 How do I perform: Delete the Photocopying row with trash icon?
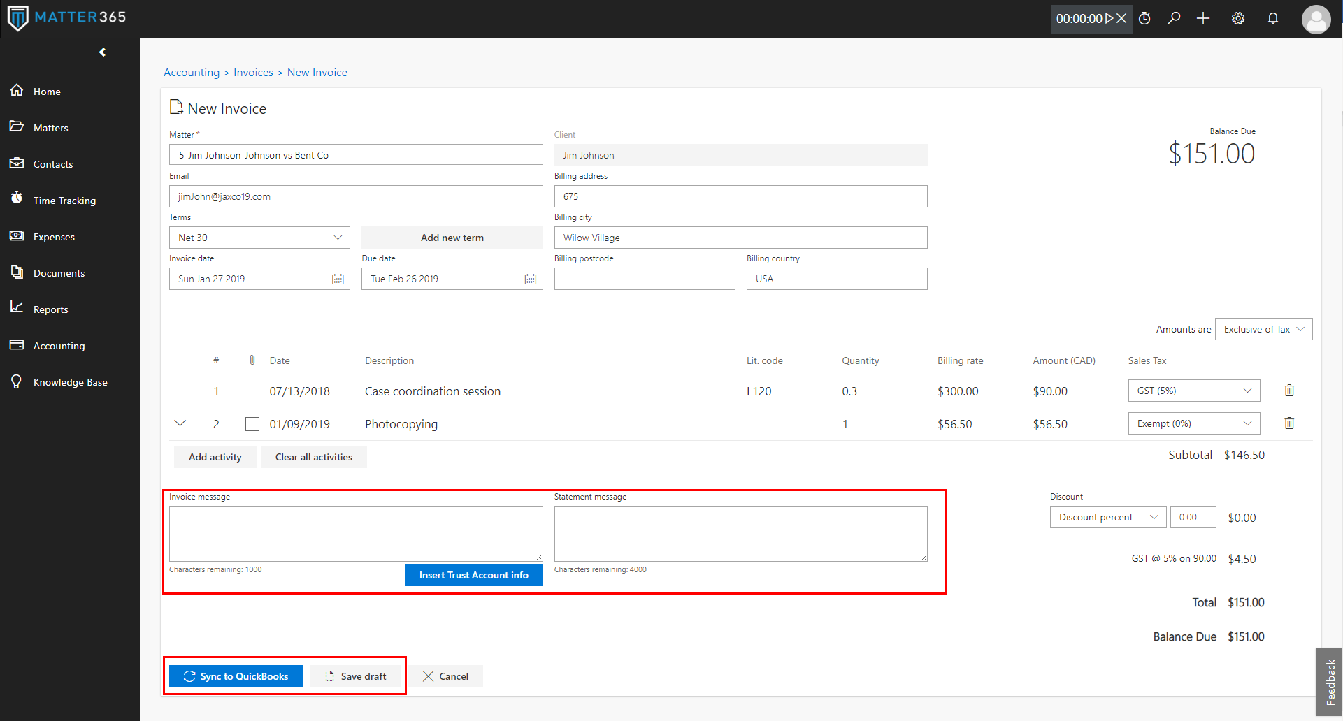click(1289, 423)
